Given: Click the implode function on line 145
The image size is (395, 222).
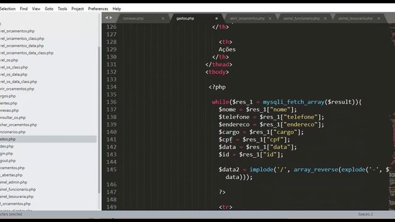Looking at the screenshot, I should (x=262, y=170).
